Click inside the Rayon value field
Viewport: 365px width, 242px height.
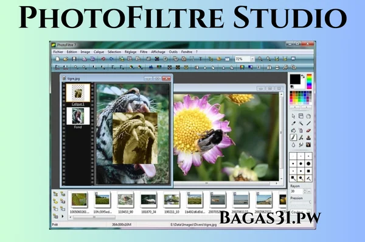point(296,191)
